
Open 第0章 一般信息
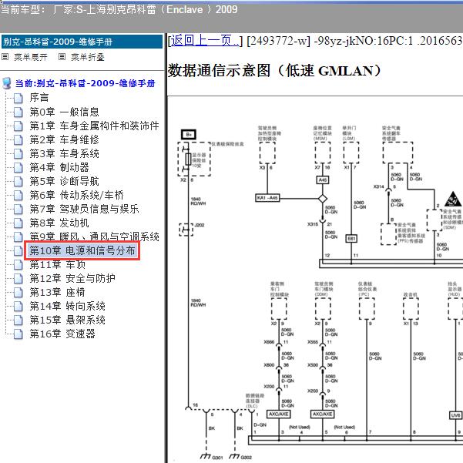click(x=64, y=112)
